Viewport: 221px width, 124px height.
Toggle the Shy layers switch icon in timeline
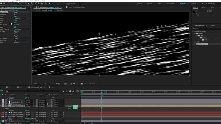click(67, 91)
